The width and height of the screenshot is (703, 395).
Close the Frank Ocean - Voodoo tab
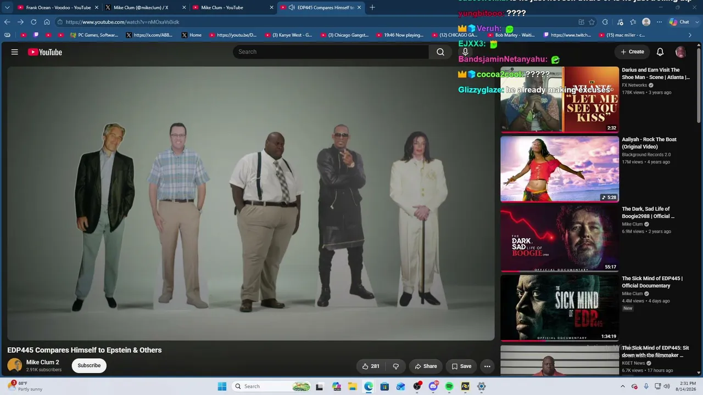tap(97, 8)
